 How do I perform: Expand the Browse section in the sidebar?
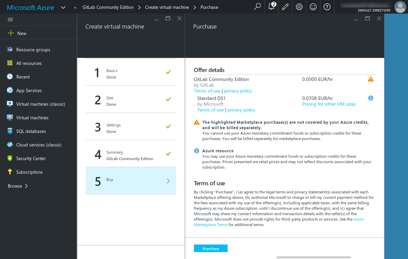[x=16, y=186]
